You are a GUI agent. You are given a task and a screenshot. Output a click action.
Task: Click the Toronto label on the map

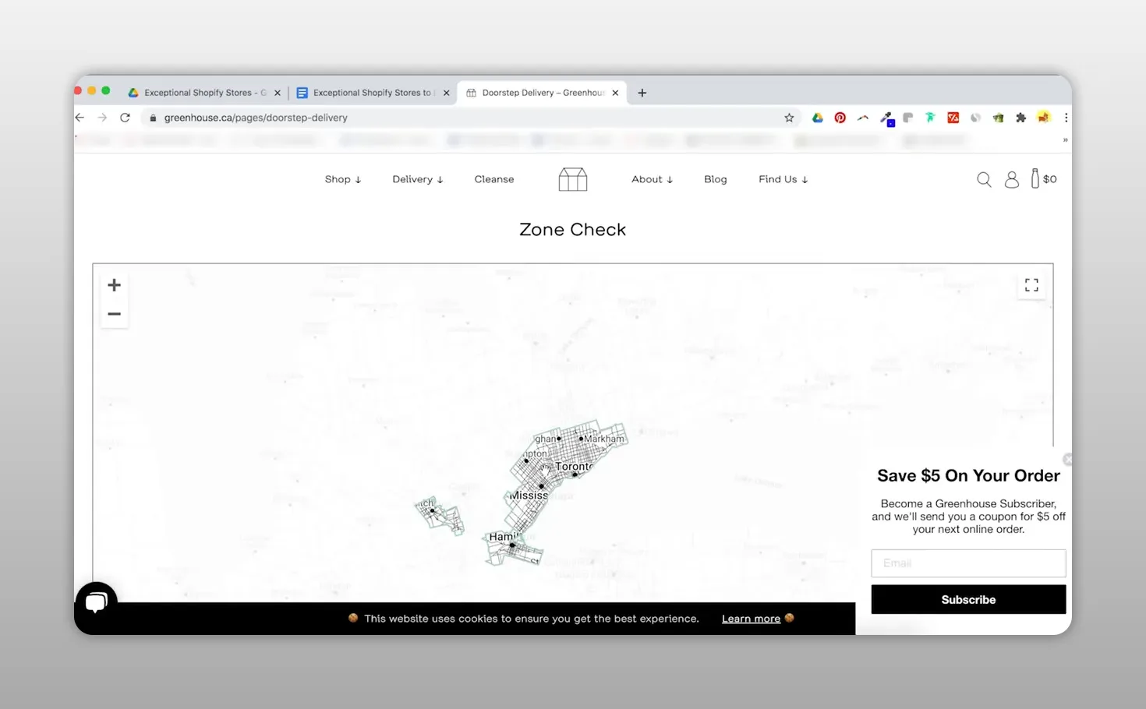coord(574,466)
